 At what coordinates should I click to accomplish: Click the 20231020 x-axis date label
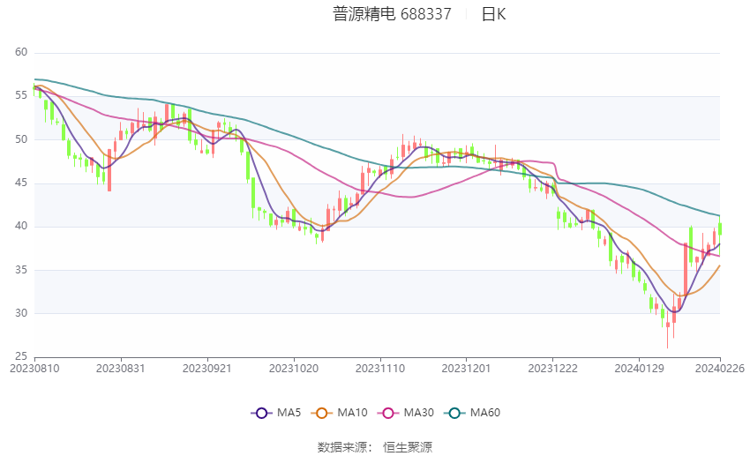292,367
